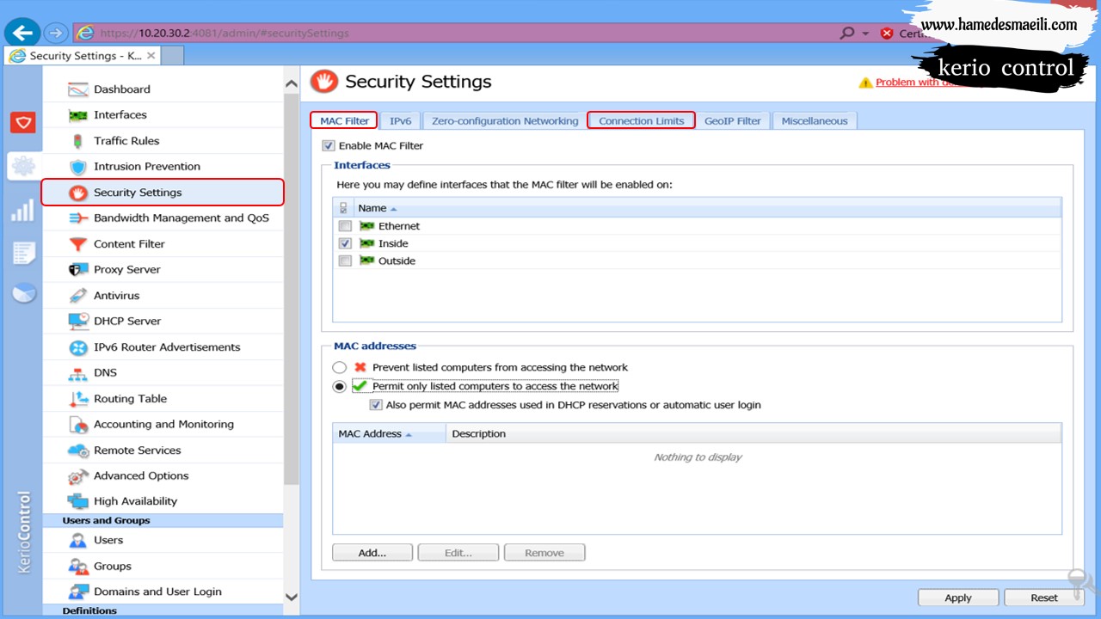Click the DNS tree icon

(x=78, y=373)
